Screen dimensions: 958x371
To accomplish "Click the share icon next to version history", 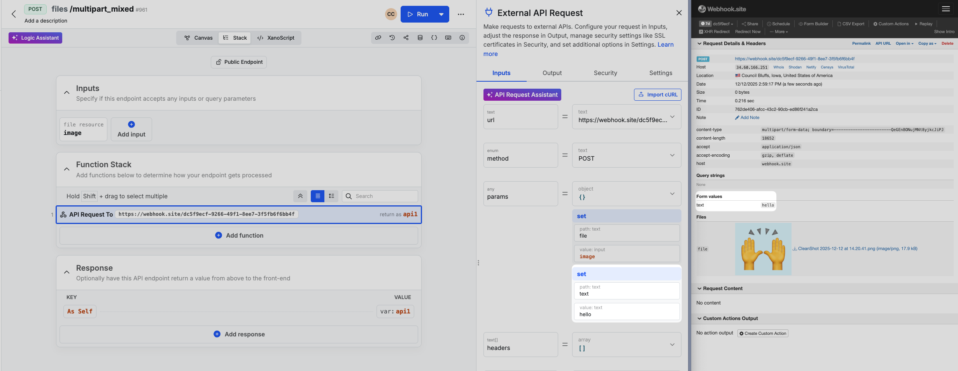I will pyautogui.click(x=406, y=38).
